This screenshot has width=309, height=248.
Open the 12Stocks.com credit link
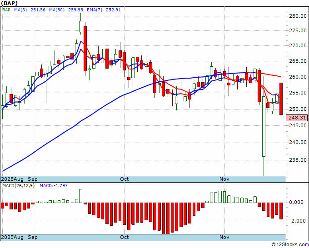(290, 245)
